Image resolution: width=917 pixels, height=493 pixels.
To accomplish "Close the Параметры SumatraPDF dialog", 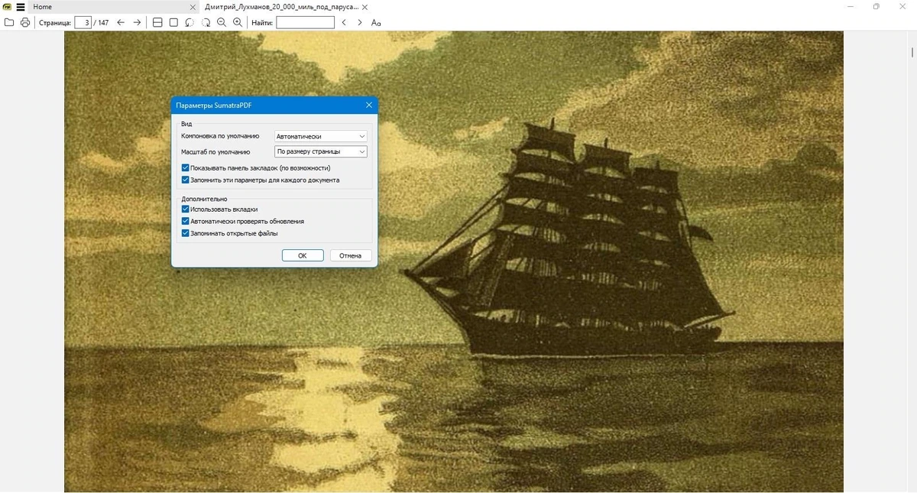I will [x=369, y=105].
